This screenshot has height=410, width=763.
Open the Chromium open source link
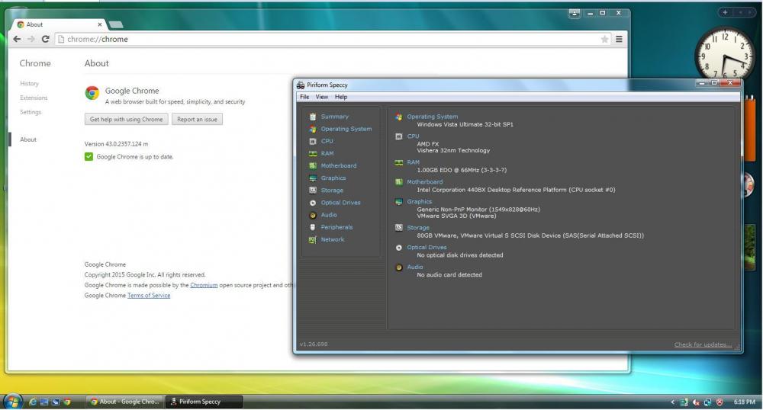[204, 285]
